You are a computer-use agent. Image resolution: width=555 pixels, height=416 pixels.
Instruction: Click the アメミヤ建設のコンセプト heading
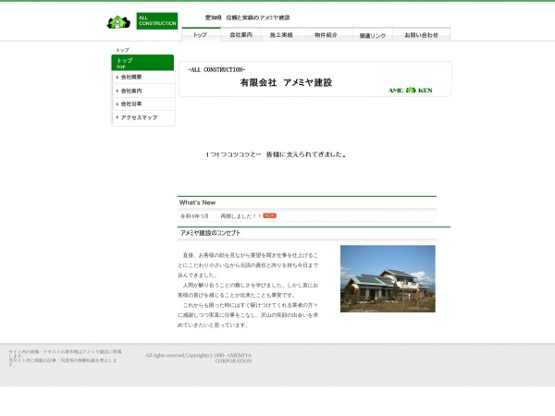point(210,233)
